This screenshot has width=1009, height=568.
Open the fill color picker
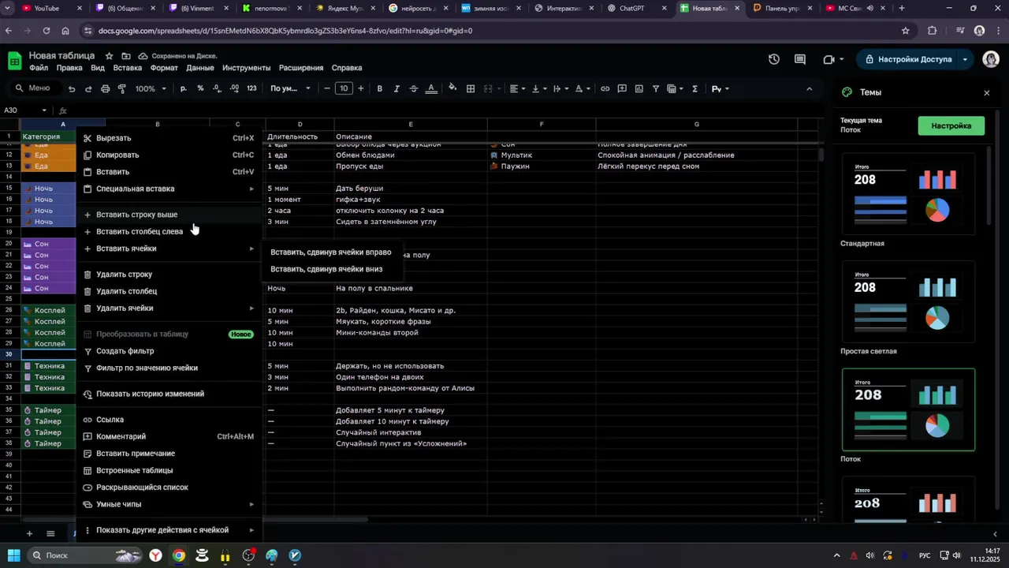click(x=452, y=88)
